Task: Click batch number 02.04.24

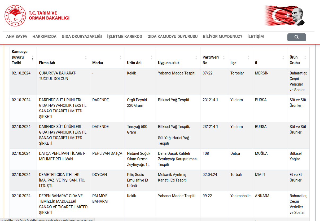Action: coord(210,175)
